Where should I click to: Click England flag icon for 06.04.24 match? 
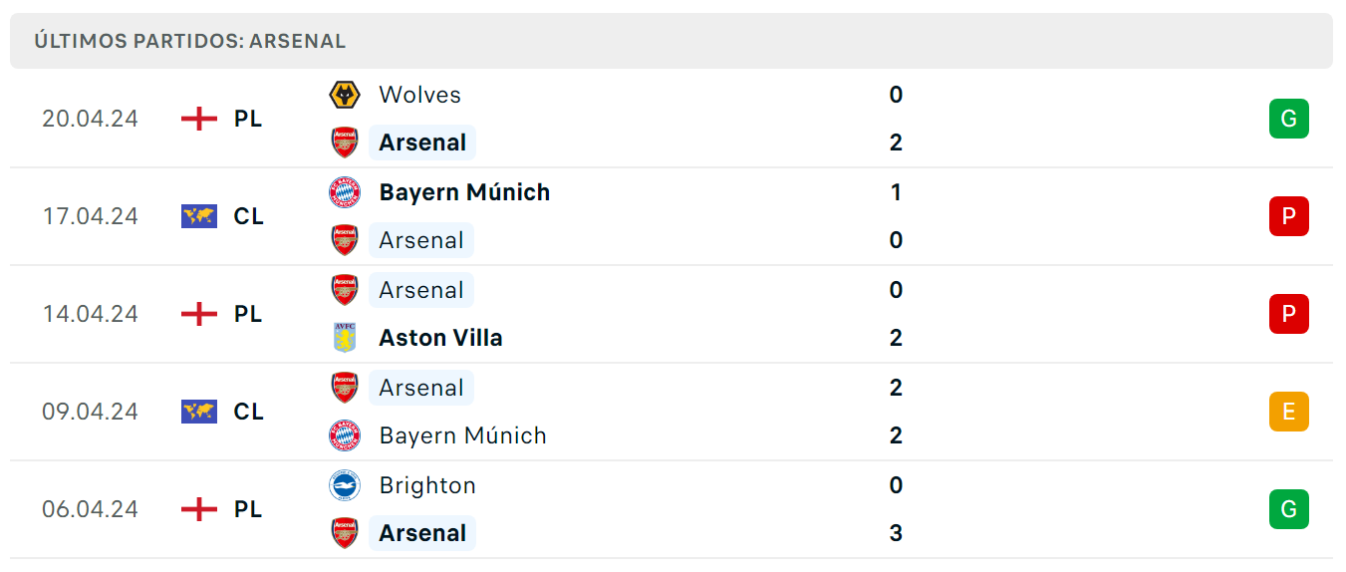pos(199,509)
